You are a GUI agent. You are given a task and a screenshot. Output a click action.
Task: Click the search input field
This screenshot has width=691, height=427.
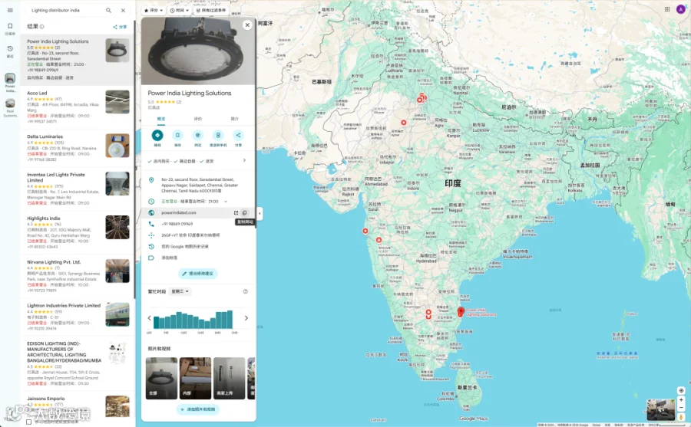(66, 10)
